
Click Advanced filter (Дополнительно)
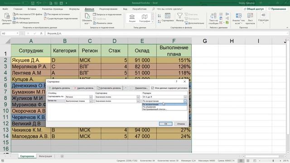tap(194, 23)
